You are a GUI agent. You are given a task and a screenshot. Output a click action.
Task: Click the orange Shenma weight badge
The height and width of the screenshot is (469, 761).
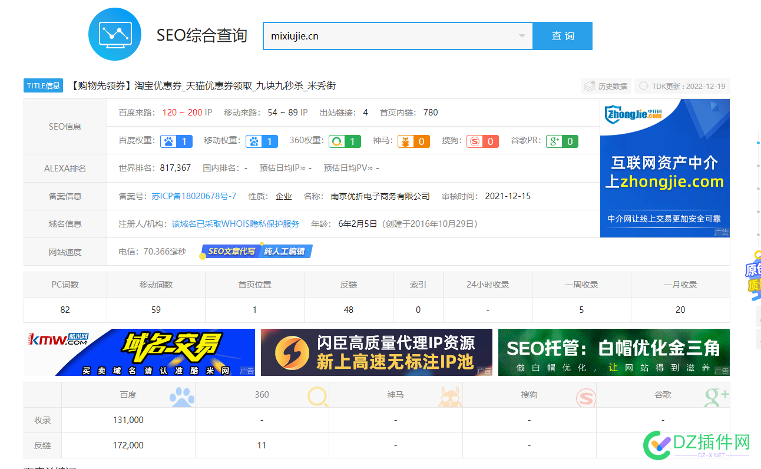click(413, 141)
